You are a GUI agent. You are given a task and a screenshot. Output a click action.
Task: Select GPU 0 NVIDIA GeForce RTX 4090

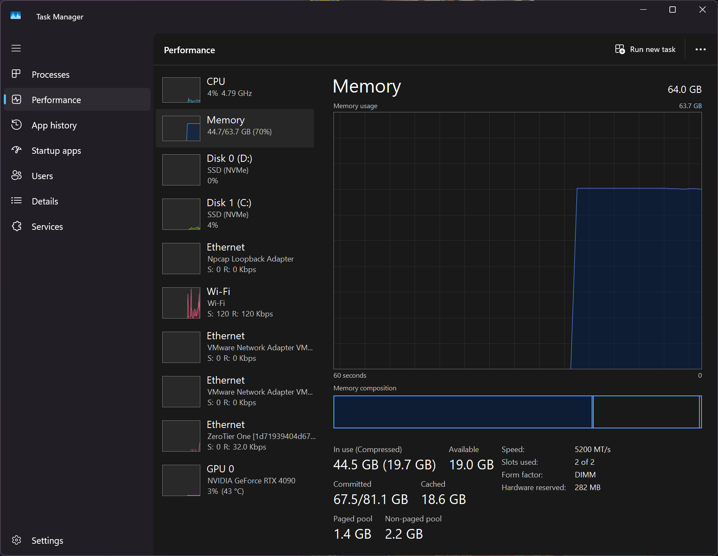[235, 480]
